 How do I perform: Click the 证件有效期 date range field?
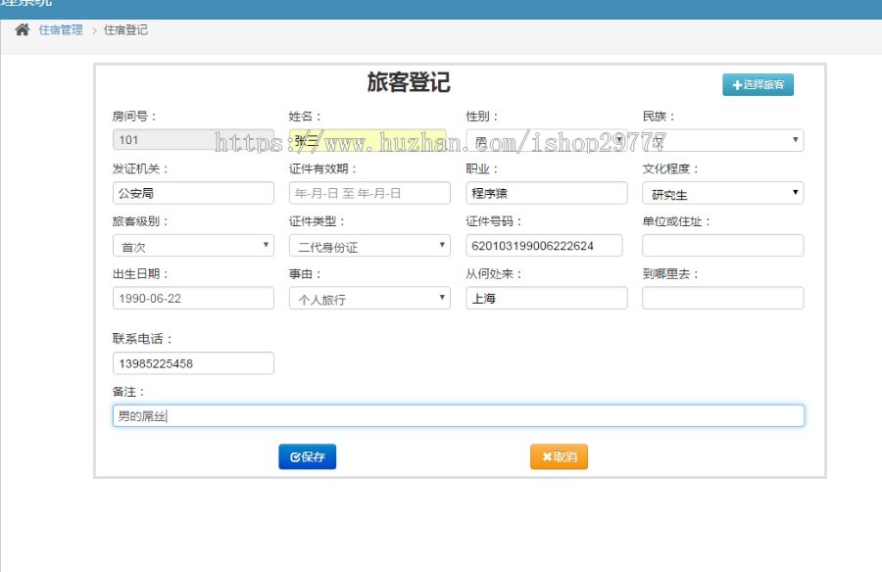[x=369, y=193]
